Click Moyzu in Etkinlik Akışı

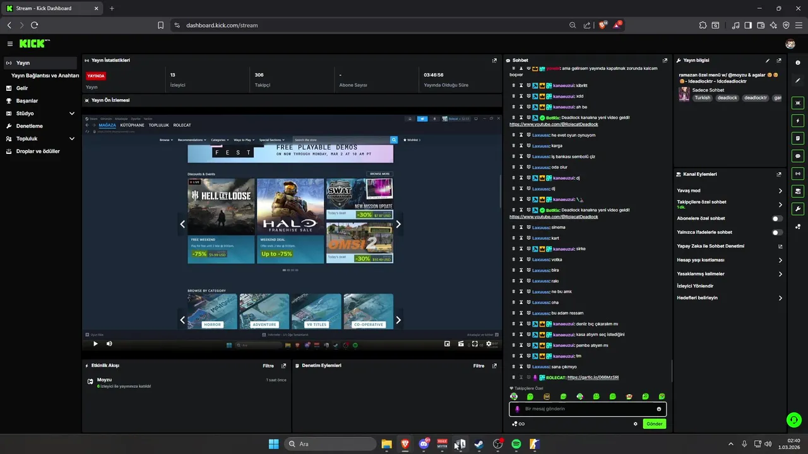coord(104,380)
